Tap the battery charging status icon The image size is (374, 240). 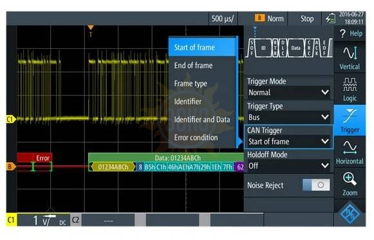click(330, 19)
